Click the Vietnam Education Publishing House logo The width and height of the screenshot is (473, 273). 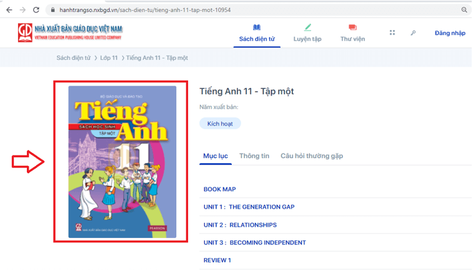(x=70, y=32)
